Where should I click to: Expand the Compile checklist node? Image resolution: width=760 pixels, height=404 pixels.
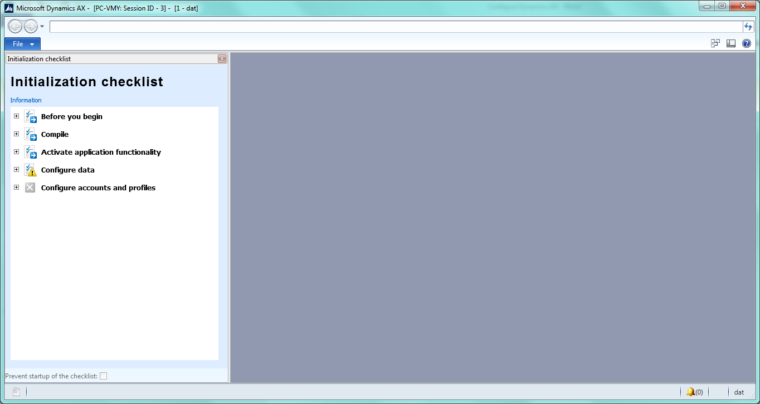click(17, 134)
